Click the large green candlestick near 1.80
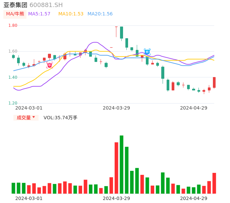Screen dimensions: 230x203 121,32
